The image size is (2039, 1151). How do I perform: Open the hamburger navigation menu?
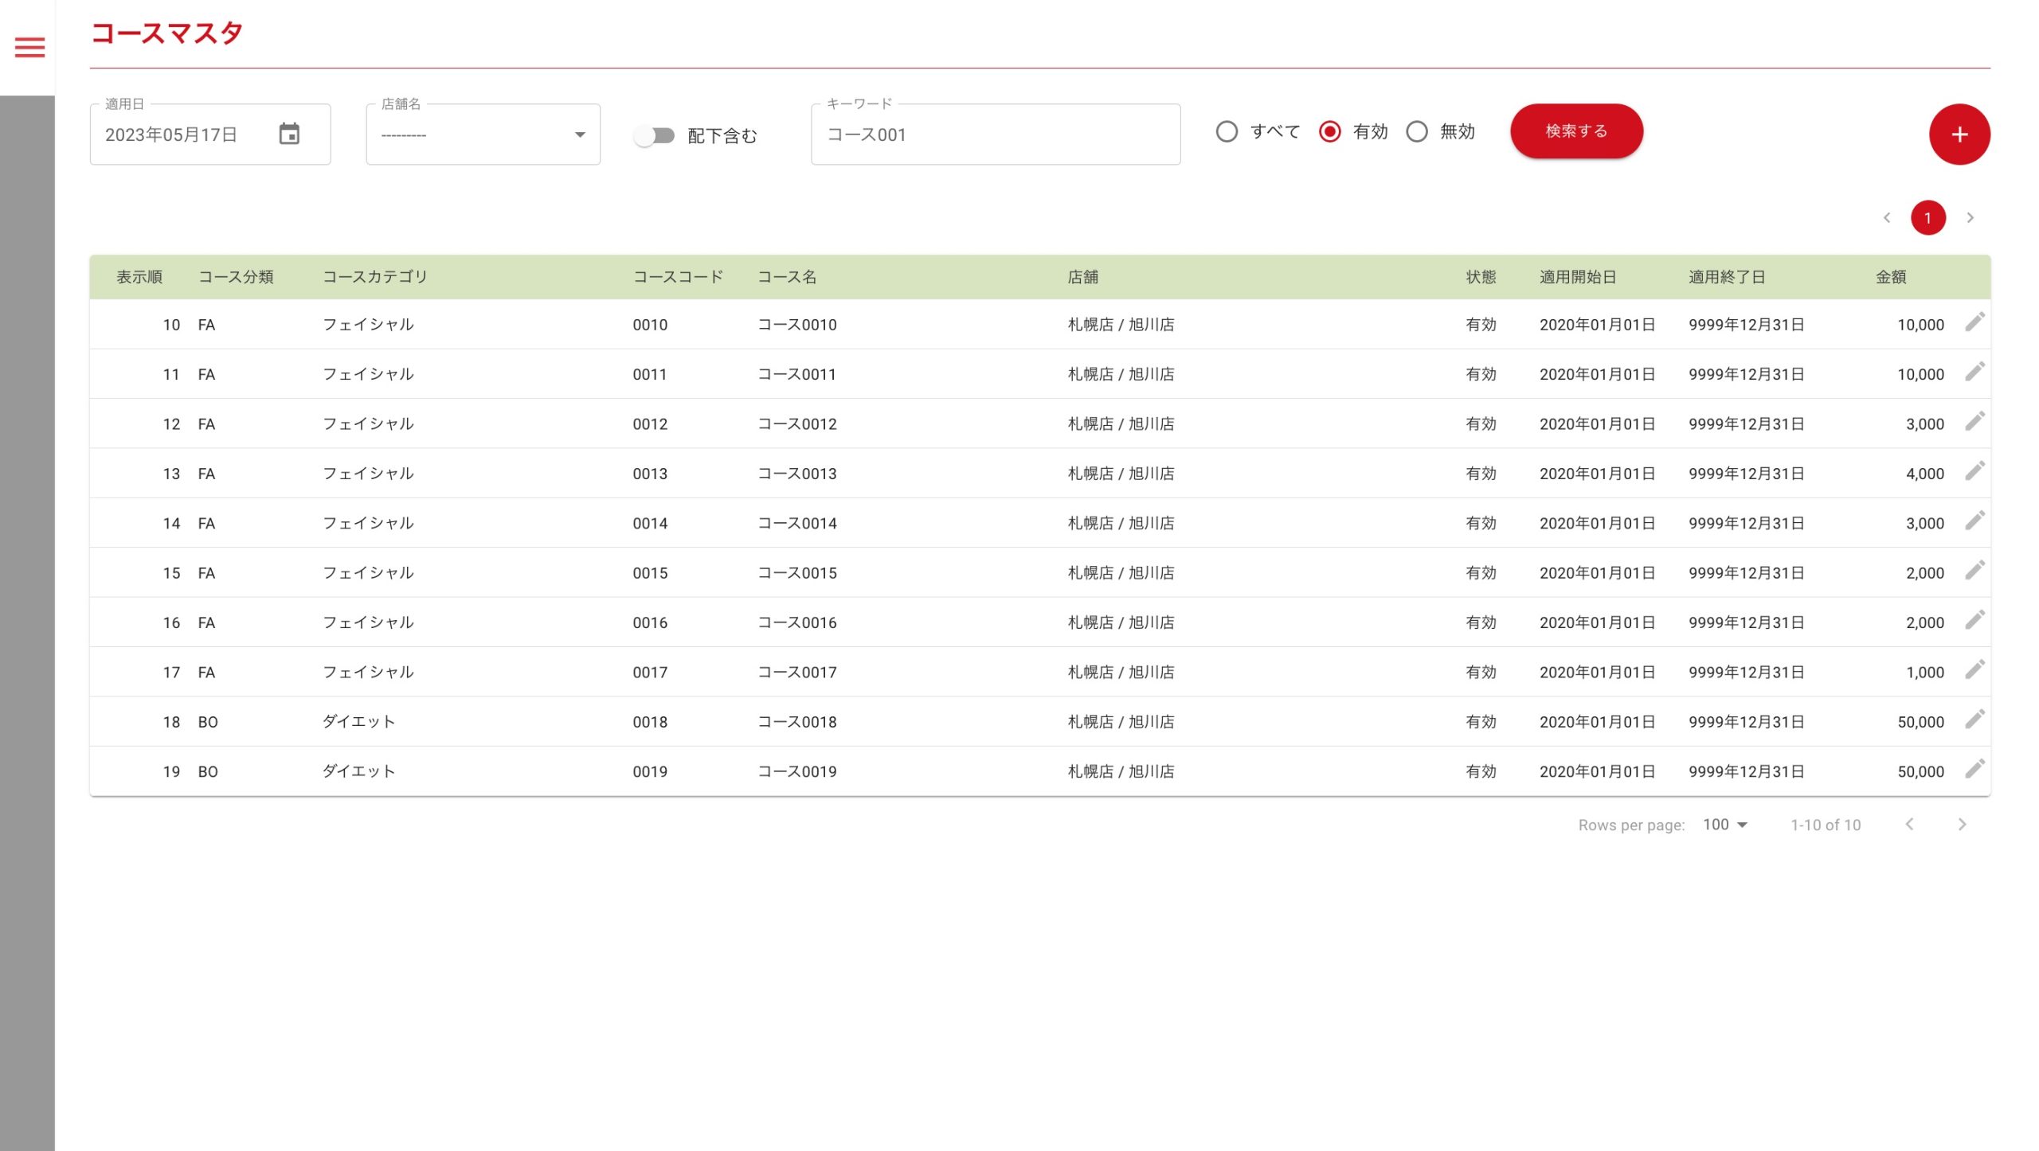(x=29, y=48)
